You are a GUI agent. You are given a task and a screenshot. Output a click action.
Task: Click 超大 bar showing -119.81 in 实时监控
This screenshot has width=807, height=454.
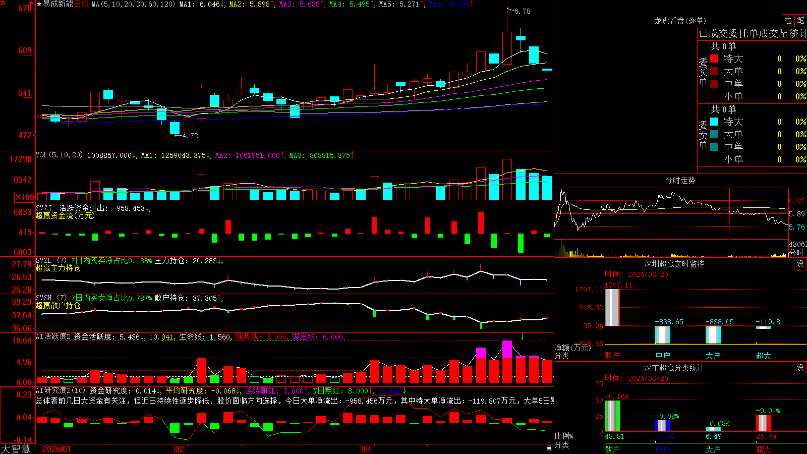click(x=763, y=327)
